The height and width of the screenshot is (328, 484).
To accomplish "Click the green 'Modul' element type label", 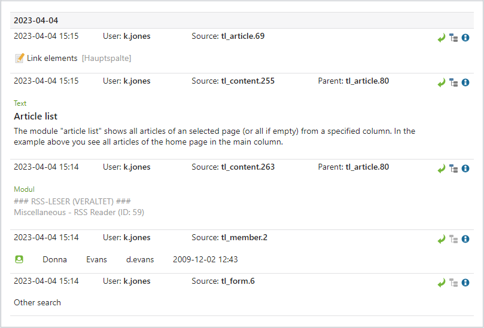I will [x=24, y=189].
